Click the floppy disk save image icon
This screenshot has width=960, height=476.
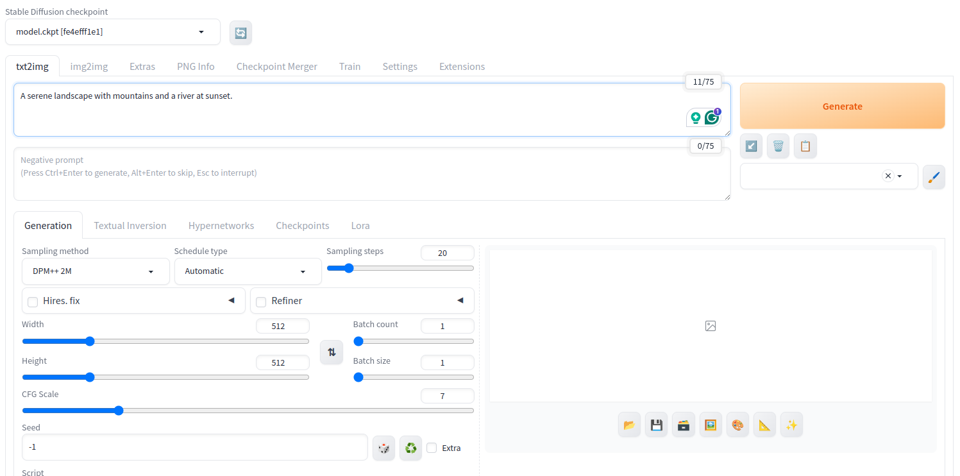tap(656, 425)
